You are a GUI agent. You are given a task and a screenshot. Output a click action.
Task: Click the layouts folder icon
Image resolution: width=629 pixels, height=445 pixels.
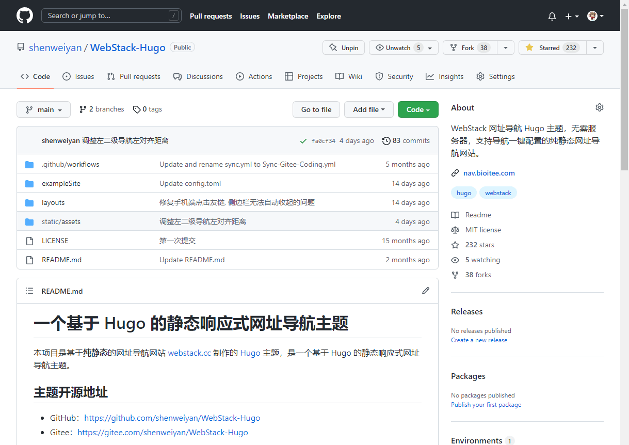29,202
